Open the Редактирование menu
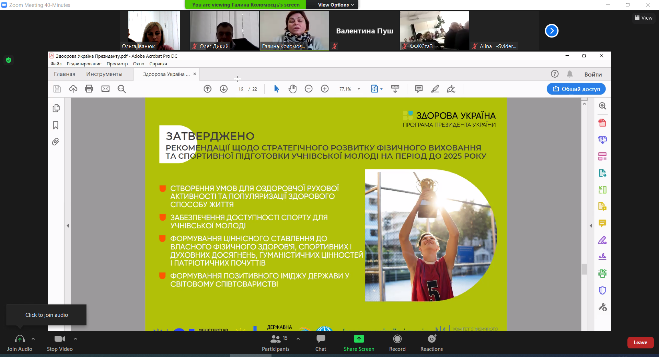The height and width of the screenshot is (357, 659). pyautogui.click(x=84, y=64)
